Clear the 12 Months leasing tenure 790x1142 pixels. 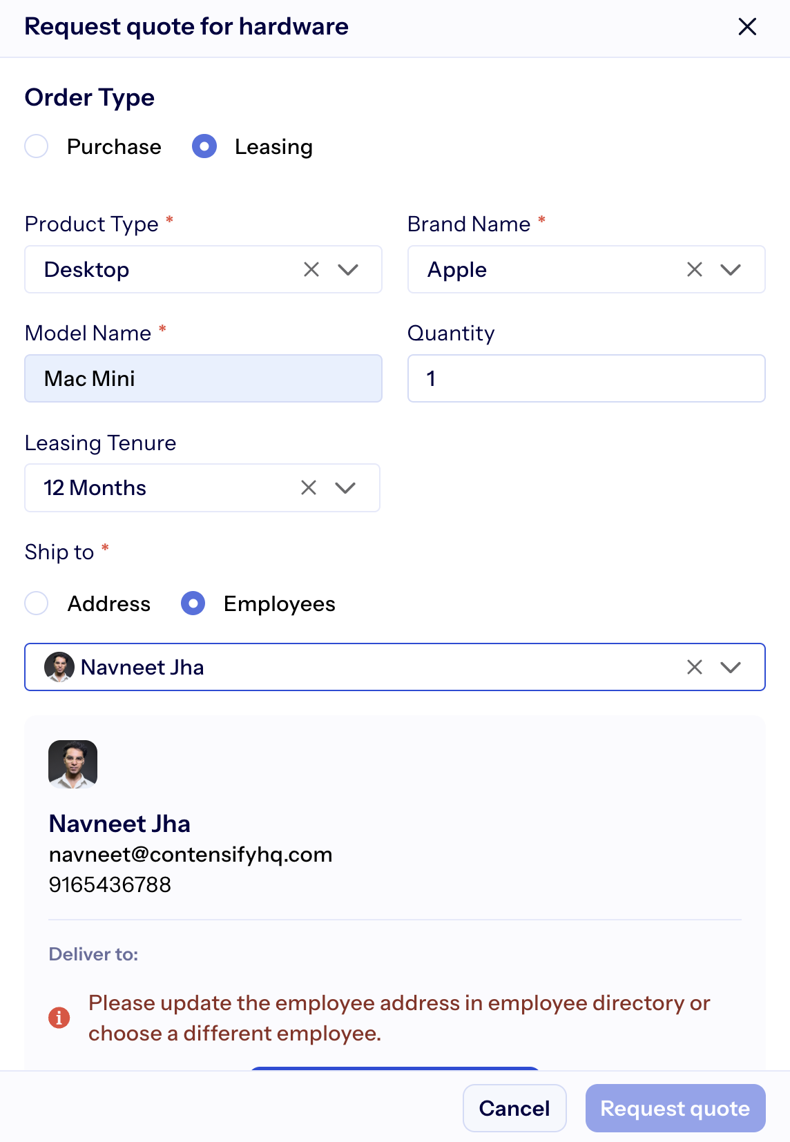(309, 488)
